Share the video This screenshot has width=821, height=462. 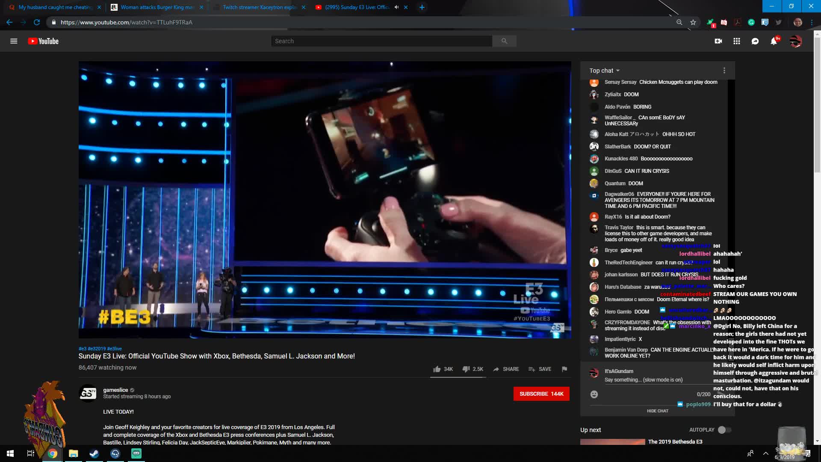click(506, 369)
